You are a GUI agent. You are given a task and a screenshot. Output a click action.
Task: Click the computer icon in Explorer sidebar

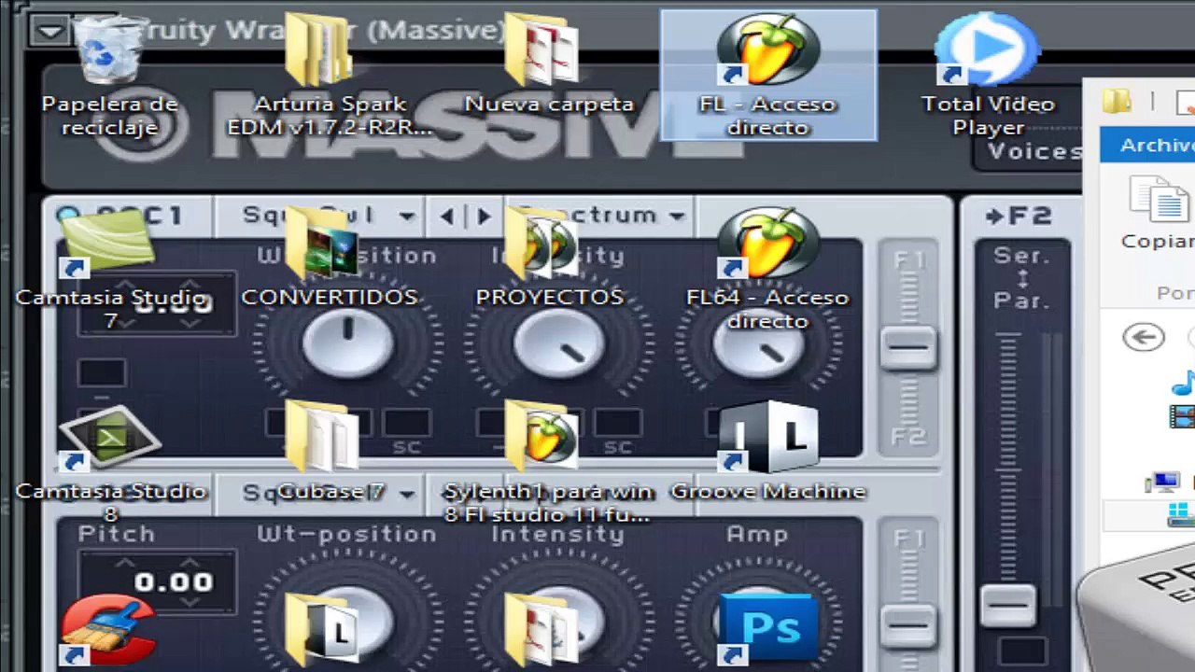(x=1164, y=483)
